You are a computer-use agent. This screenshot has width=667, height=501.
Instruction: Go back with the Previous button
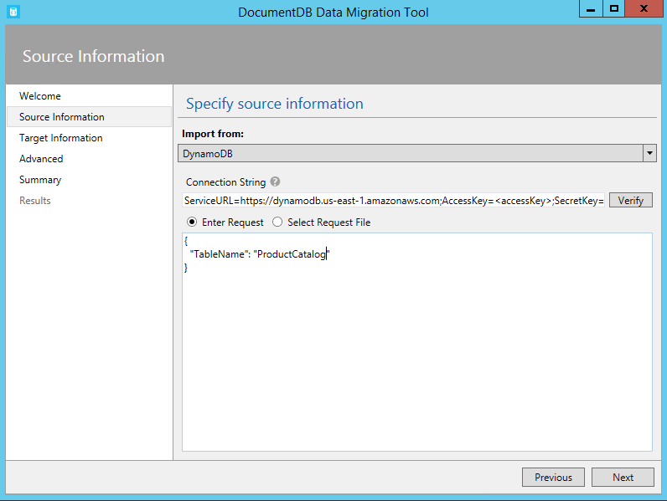553,478
